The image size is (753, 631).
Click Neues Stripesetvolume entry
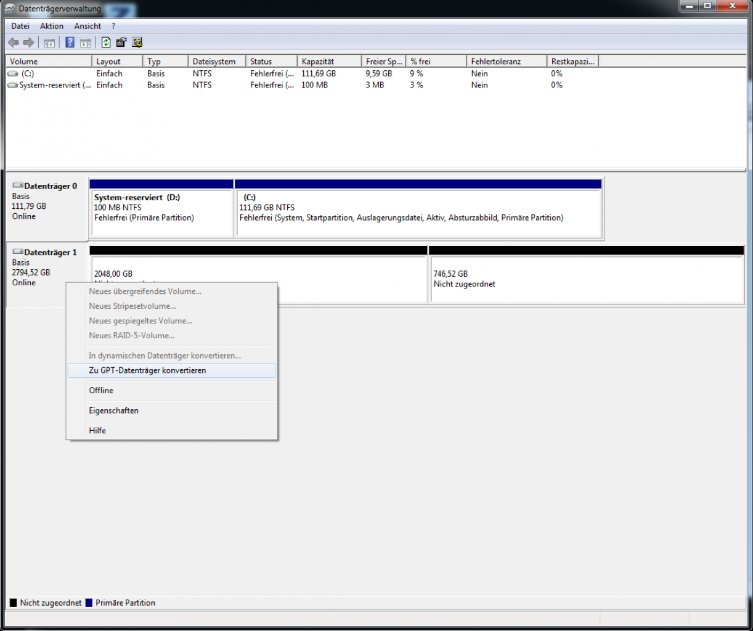click(171, 306)
